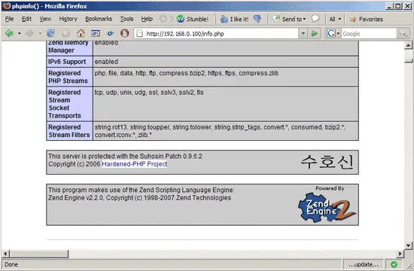This screenshot has width=414, height=271.
Task: Go to the Home page icon
Action: (81, 33)
